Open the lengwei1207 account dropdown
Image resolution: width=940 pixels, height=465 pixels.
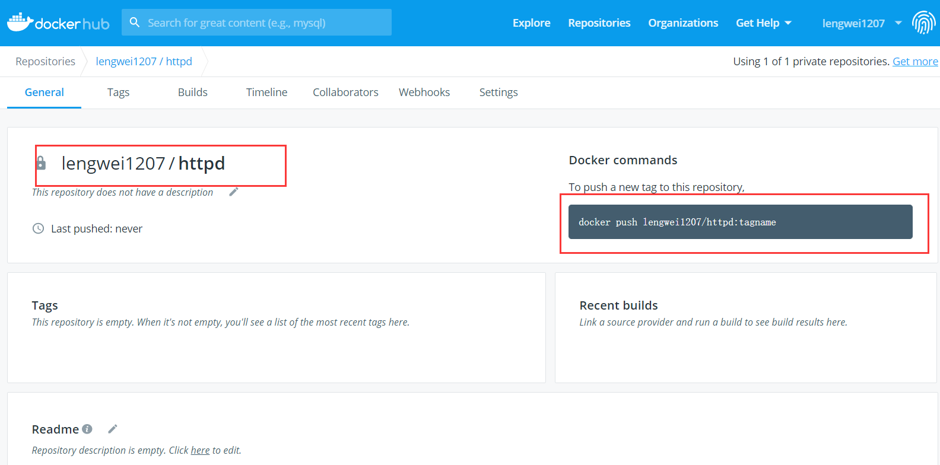pyautogui.click(x=862, y=23)
